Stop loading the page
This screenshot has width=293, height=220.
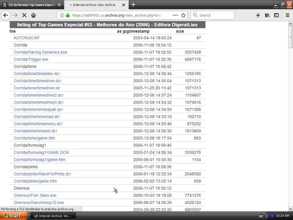point(24,15)
